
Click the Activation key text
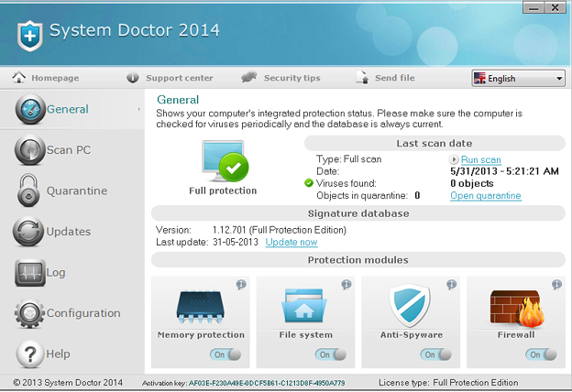pos(243,383)
